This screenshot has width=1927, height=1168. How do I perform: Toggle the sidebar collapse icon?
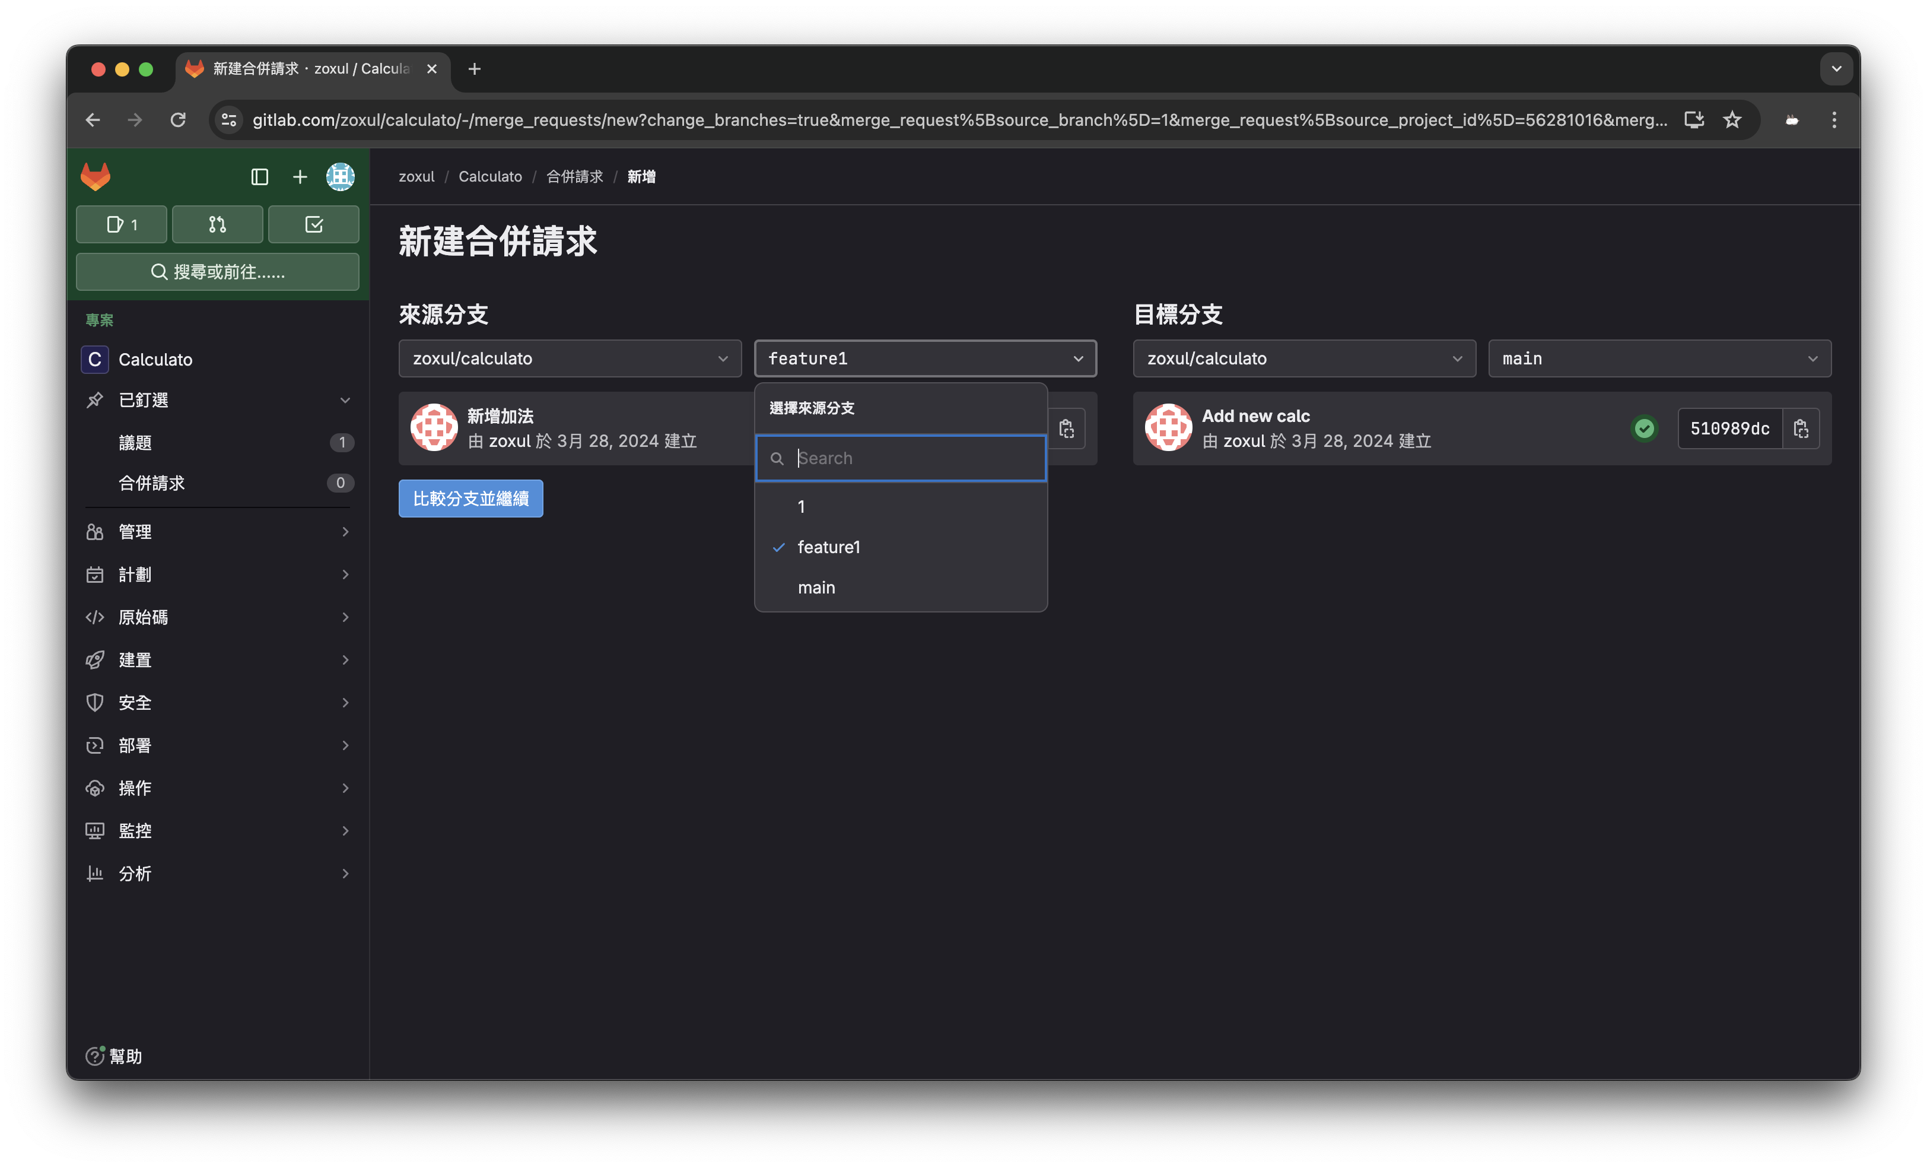pos(260,177)
